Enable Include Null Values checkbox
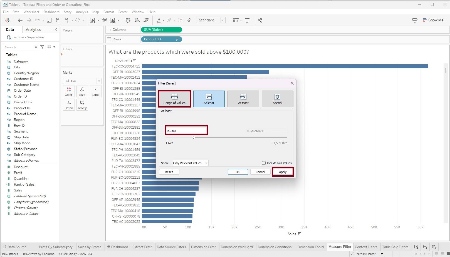 pos(264,163)
